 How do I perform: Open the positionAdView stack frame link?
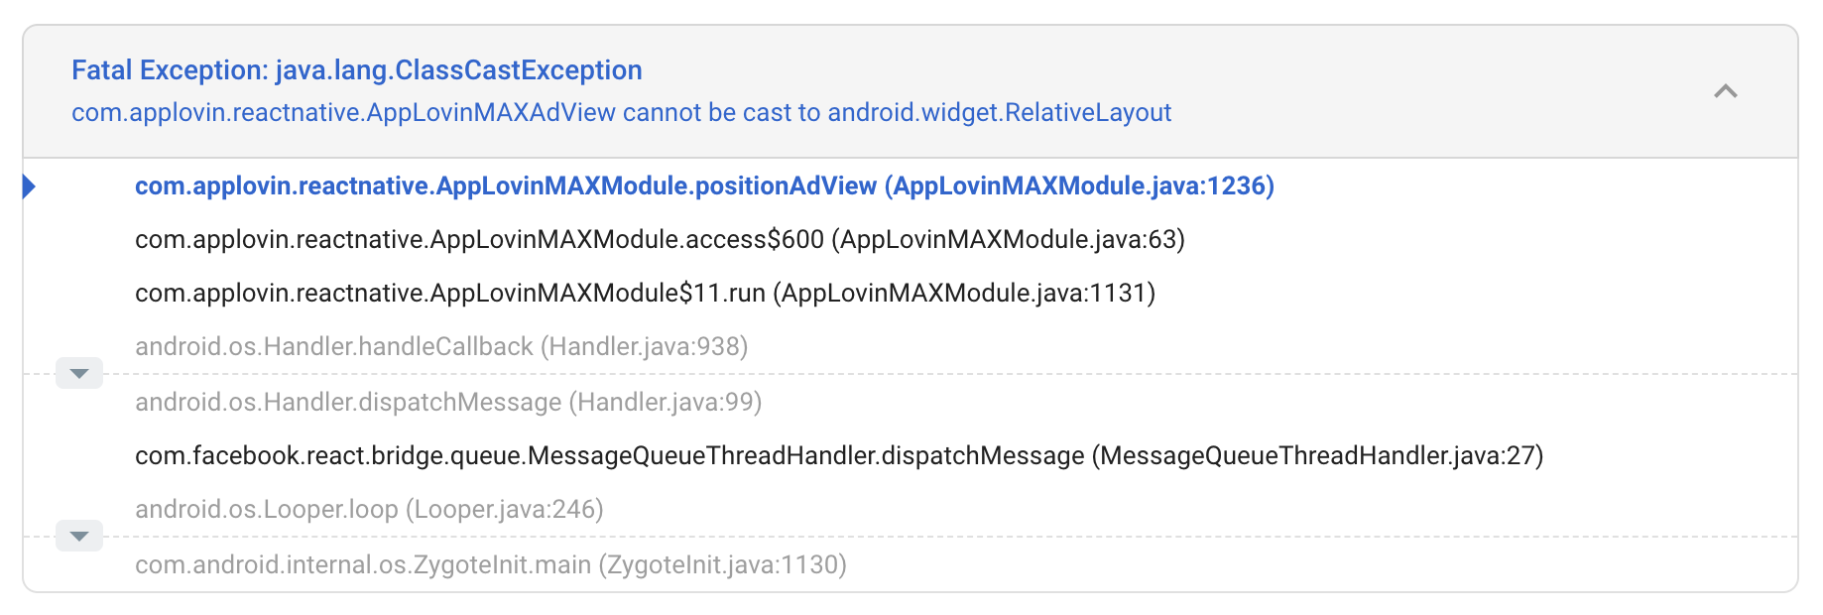pos(704,185)
